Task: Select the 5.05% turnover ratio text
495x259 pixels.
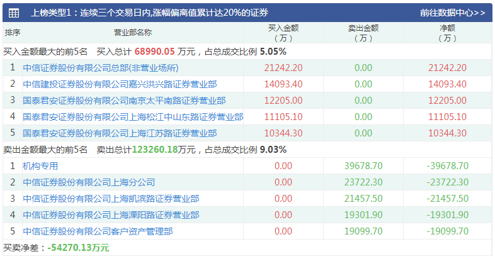Action: (x=273, y=52)
